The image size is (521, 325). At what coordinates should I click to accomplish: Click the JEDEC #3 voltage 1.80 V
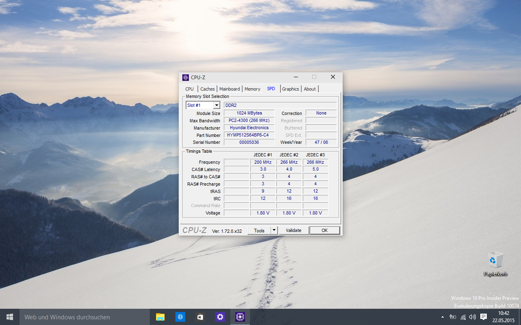pyautogui.click(x=315, y=213)
